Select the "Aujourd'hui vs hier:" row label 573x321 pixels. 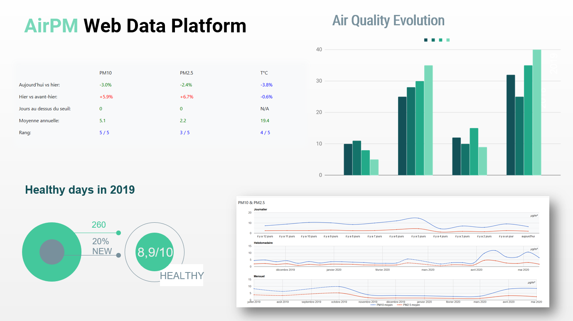pos(39,85)
